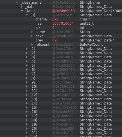122x137 pixels.
Task: Select the idx variable name
Action: coord(38,28)
